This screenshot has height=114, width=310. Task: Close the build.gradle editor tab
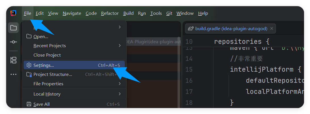(272, 28)
